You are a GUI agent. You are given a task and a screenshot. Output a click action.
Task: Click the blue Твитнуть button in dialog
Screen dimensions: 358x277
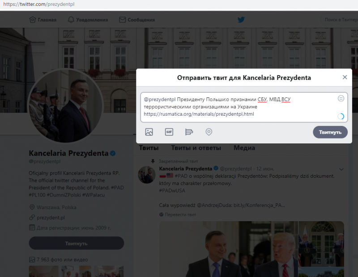[x=330, y=132]
